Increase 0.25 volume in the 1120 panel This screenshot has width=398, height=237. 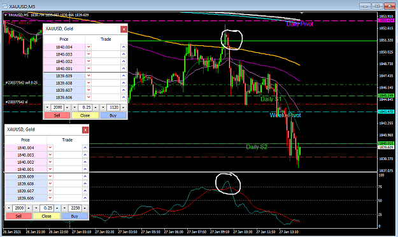click(96, 108)
